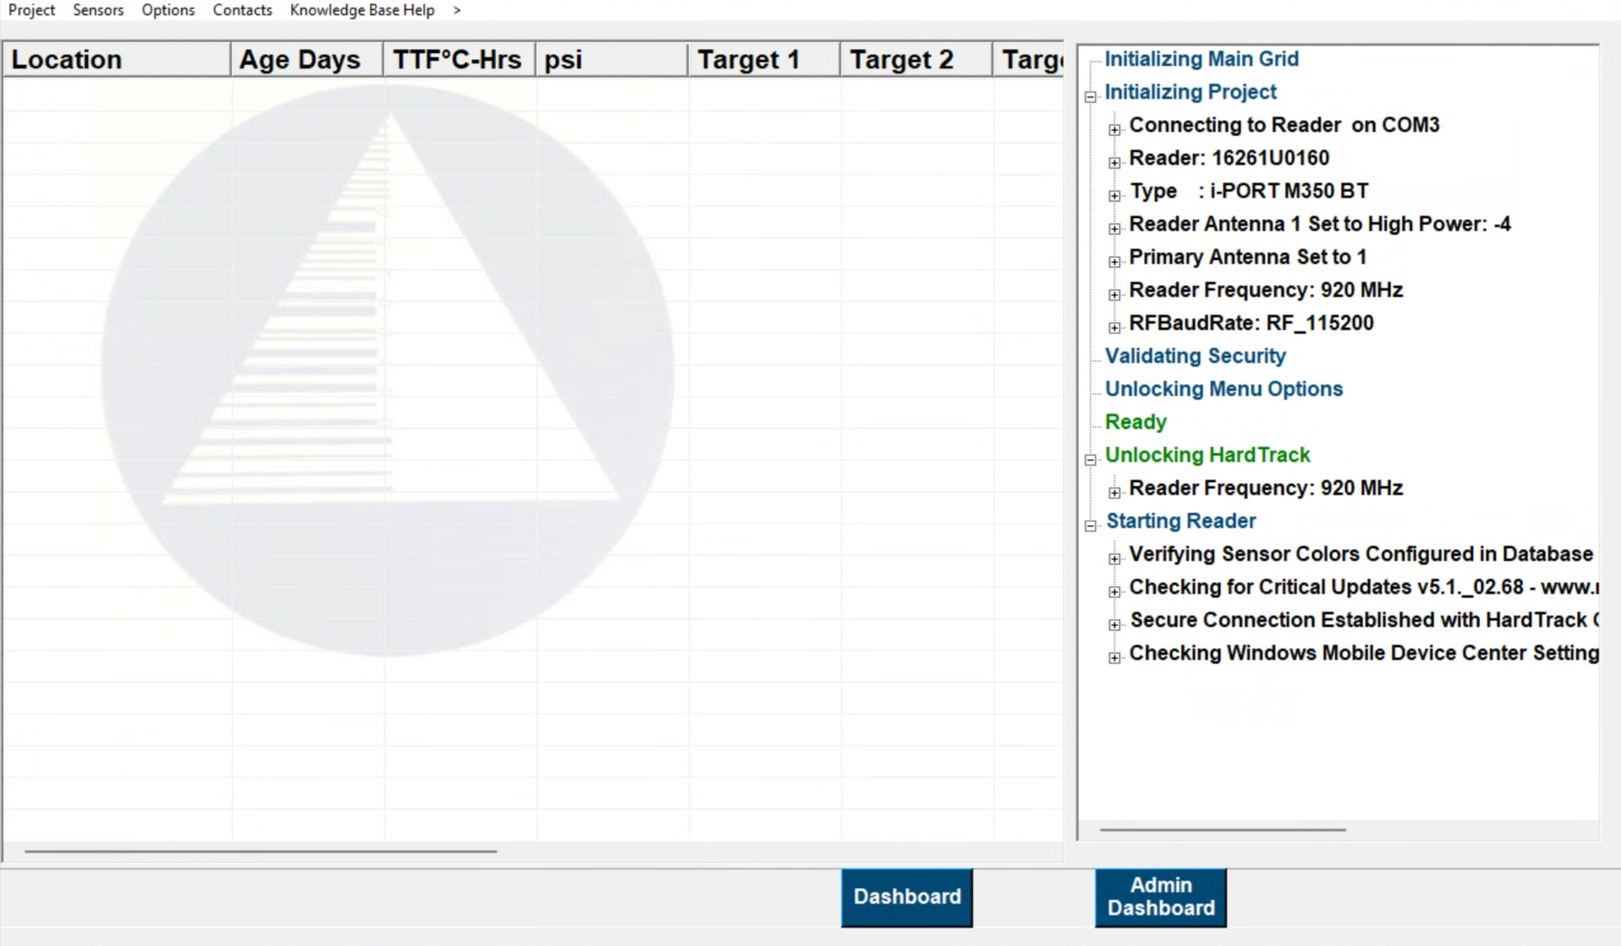
Task: Expand the RFBaudRate RF_115200 node
Action: (x=1114, y=328)
